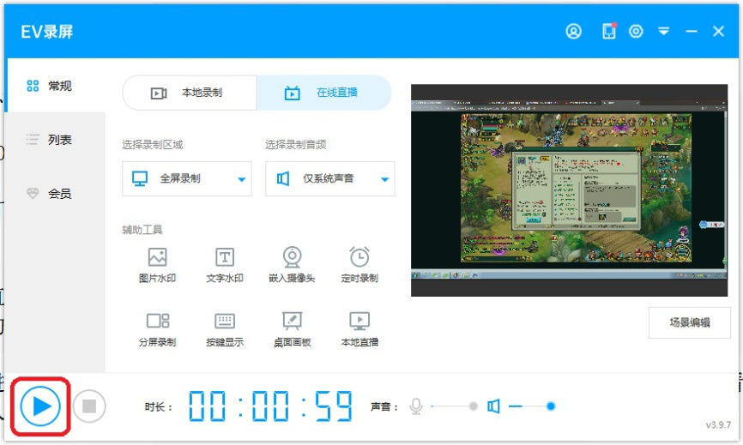Switch to 本地录制 mode
This screenshot has height=445, width=743.
click(x=190, y=93)
